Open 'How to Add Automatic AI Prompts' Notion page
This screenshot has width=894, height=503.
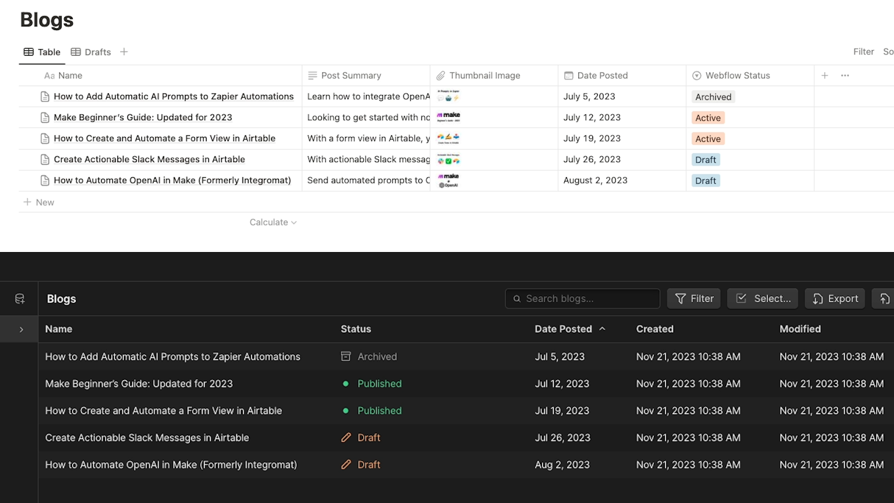coord(174,97)
